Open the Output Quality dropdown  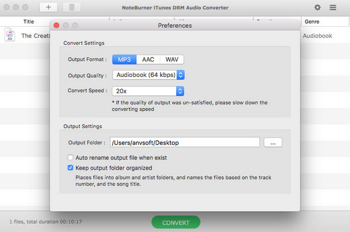point(148,75)
